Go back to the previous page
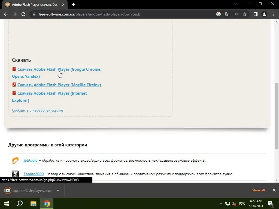 [6, 14]
